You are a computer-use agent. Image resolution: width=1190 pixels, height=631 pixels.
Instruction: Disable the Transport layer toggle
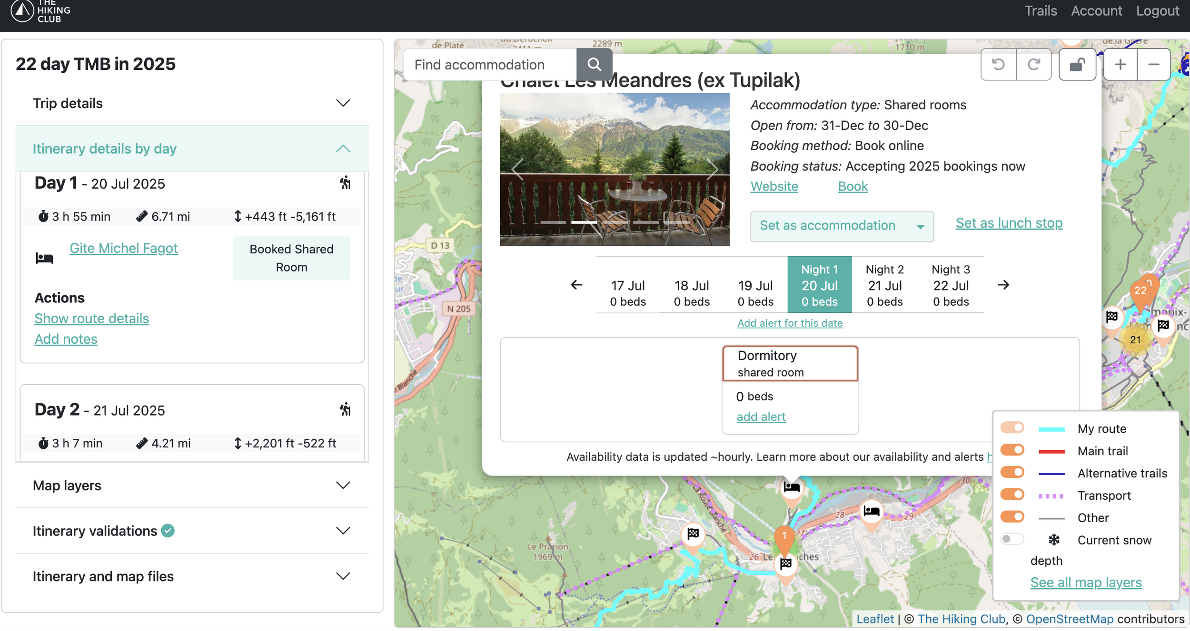[x=1012, y=495]
